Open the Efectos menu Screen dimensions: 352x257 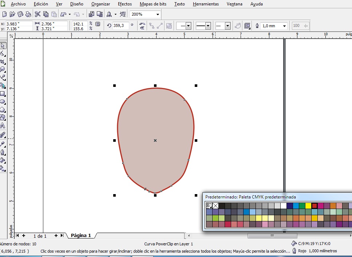pos(125,4)
